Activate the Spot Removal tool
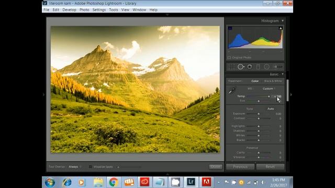The width and height of the screenshot is (335, 188). pos(241,67)
